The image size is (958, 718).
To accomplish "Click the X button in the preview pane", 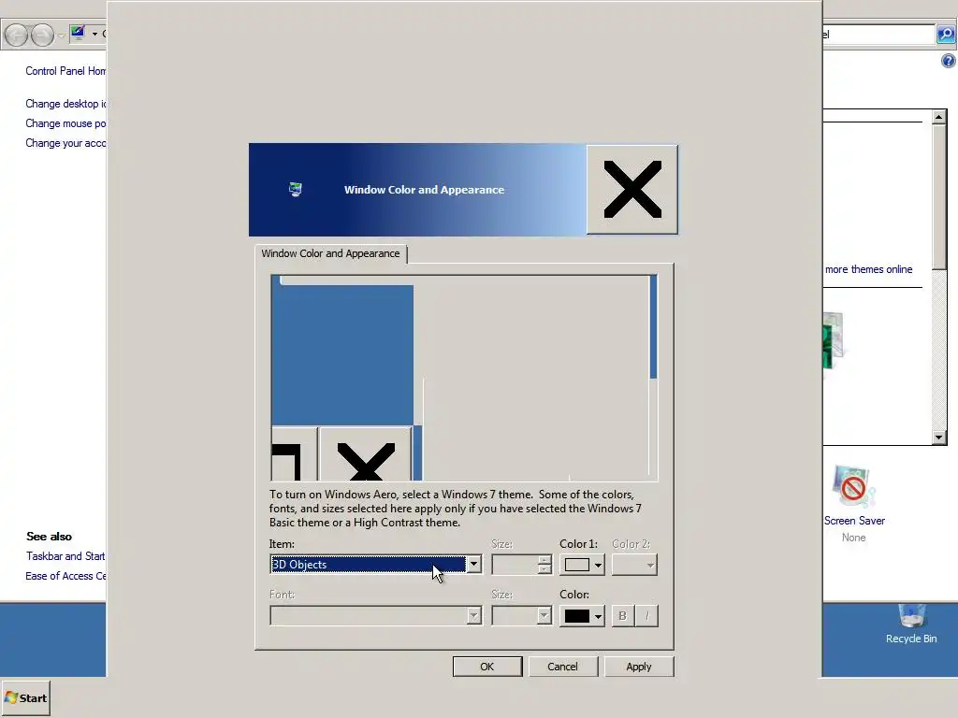I will 366,454.
